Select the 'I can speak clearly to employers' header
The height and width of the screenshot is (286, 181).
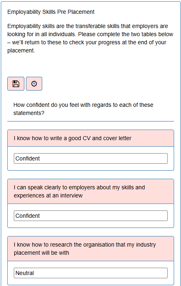point(90,191)
